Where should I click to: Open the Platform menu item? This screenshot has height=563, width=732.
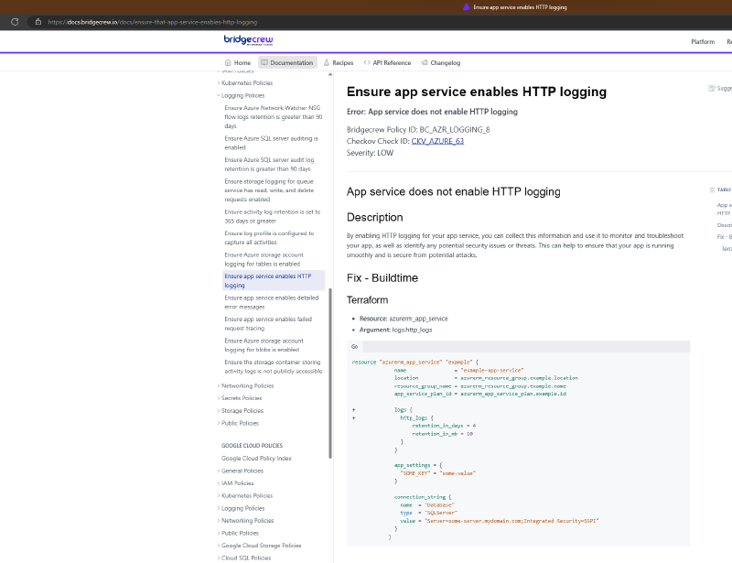[702, 42]
